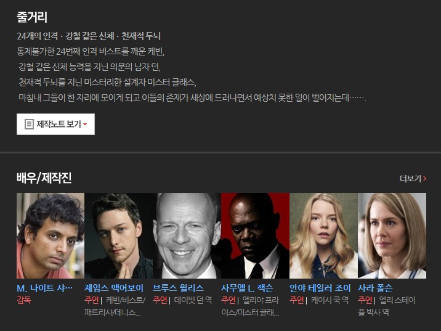Viewport: 441px width, 331px height.
Task: Select 제임스 맥어보이's portrait thumbnail
Action: [x=119, y=235]
